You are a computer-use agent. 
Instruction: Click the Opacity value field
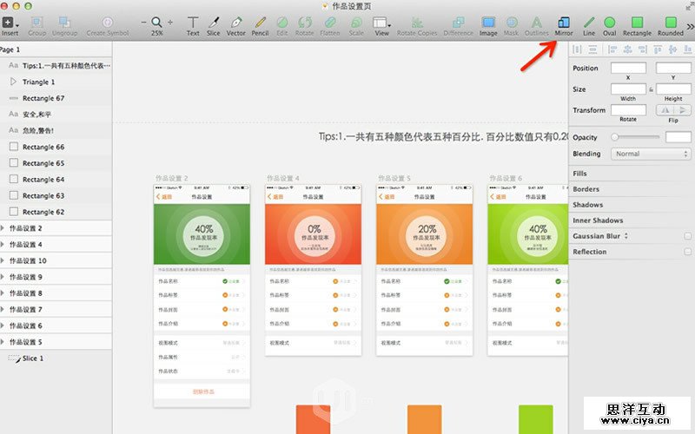pos(678,137)
